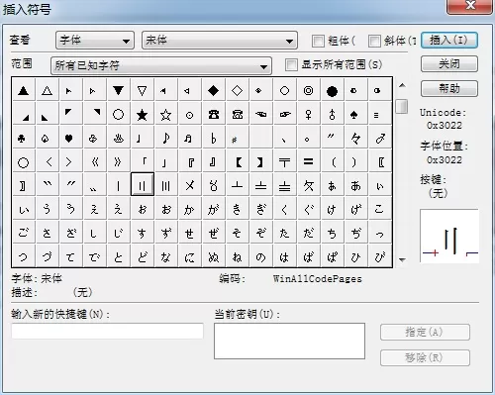
Task: Select the white down-pointing triangle symbol
Action: 143,90
